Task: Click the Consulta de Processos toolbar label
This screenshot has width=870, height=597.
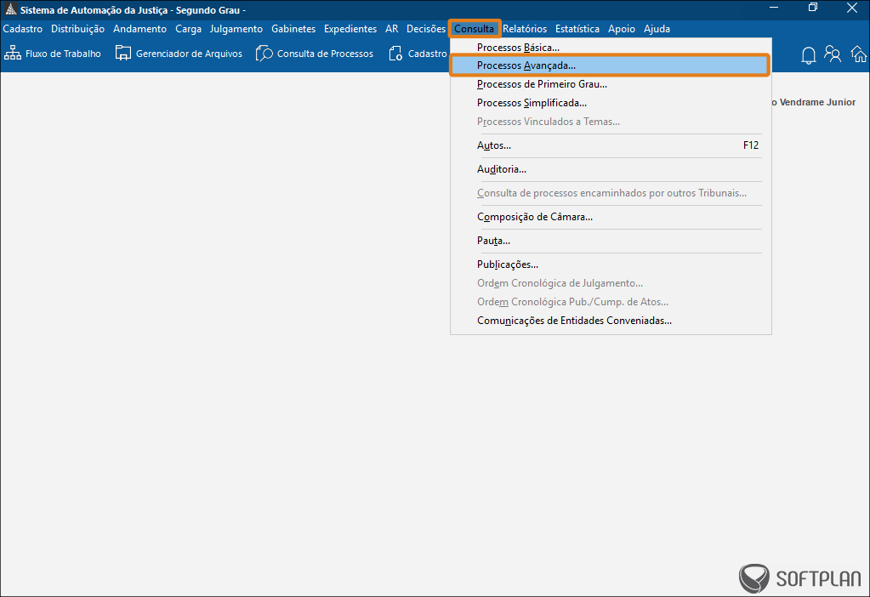Action: [325, 54]
